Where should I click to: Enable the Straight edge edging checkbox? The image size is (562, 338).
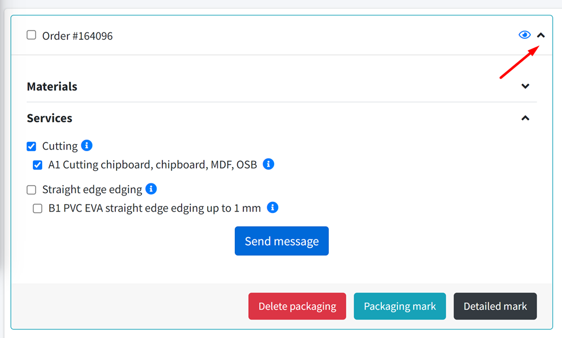pos(32,190)
